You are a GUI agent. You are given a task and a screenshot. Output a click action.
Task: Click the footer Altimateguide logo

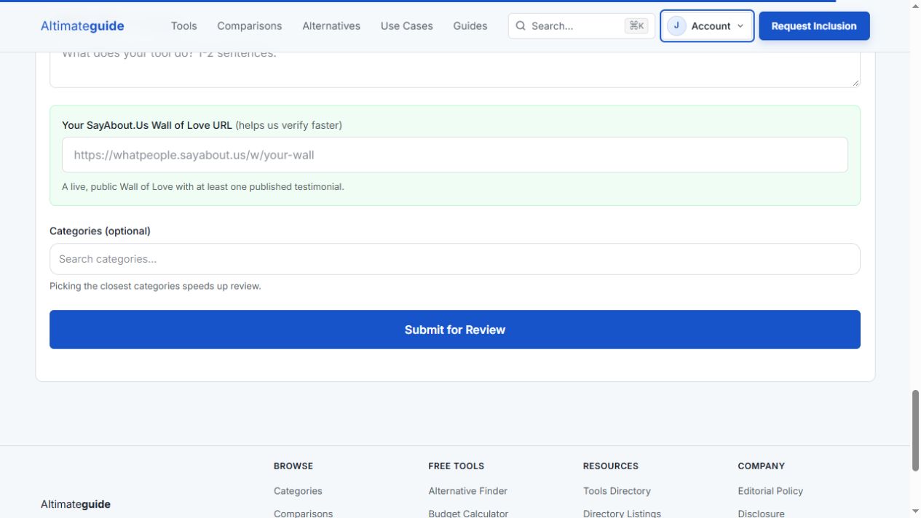76,504
